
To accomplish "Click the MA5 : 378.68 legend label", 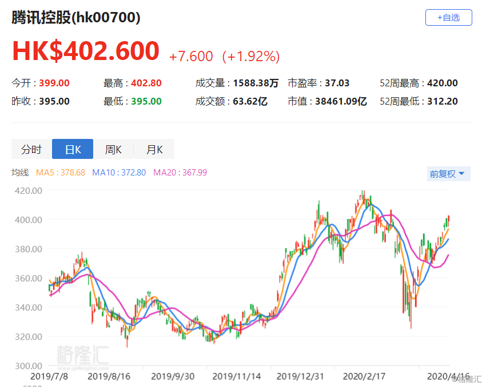I will pyautogui.click(x=61, y=172).
